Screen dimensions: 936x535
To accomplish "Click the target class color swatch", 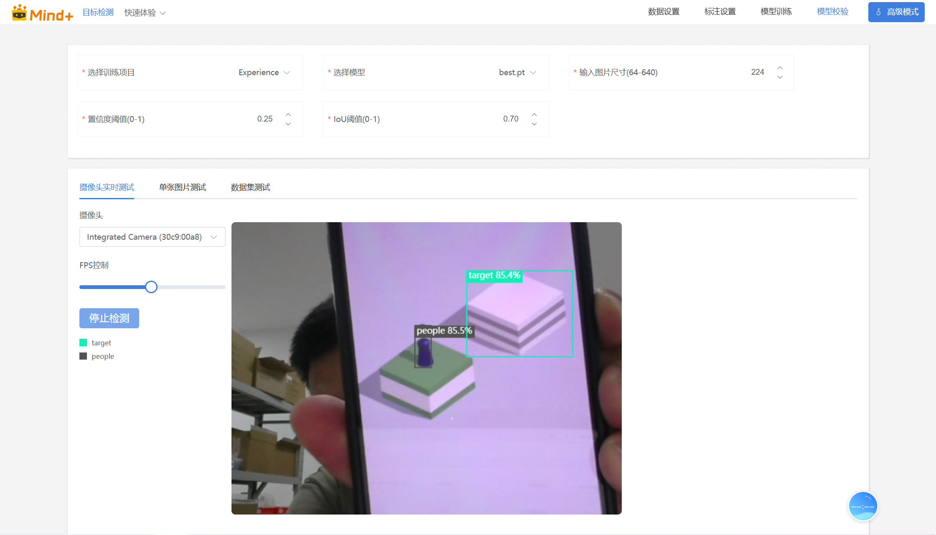I will click(x=83, y=342).
